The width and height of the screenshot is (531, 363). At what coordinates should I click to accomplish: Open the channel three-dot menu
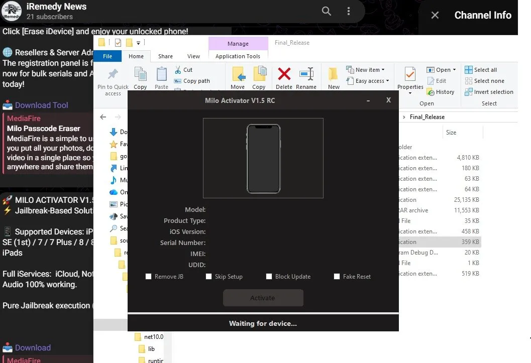(349, 11)
